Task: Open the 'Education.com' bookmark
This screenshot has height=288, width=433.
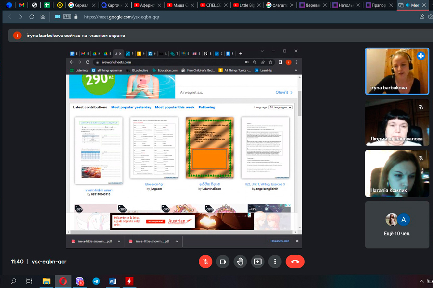Action: pos(165,70)
